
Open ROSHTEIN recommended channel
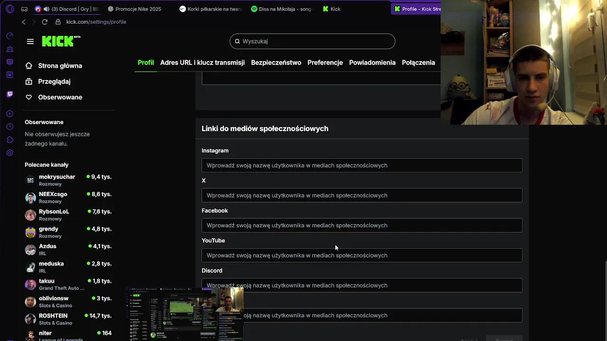tap(68, 319)
